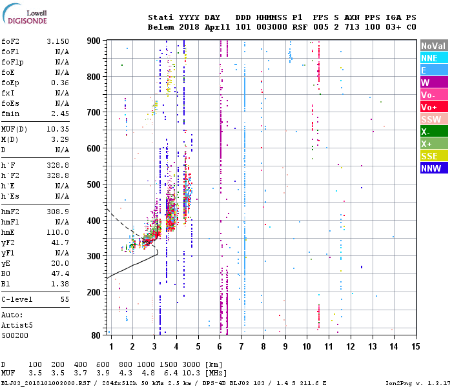Click the 003000 time value
This screenshot has height=387, width=452.
[x=272, y=27]
